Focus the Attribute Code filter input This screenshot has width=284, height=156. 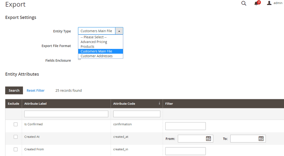tap(137, 114)
